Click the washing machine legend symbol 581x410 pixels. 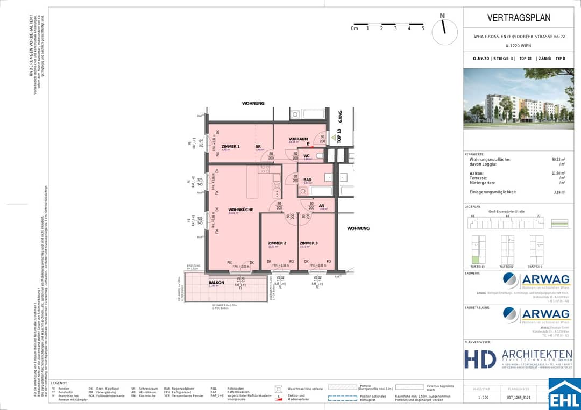tap(279, 389)
